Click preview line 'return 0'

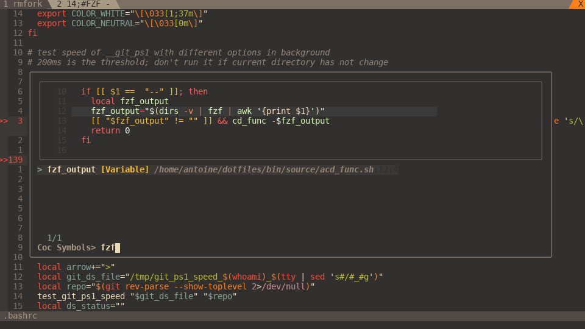click(x=110, y=130)
